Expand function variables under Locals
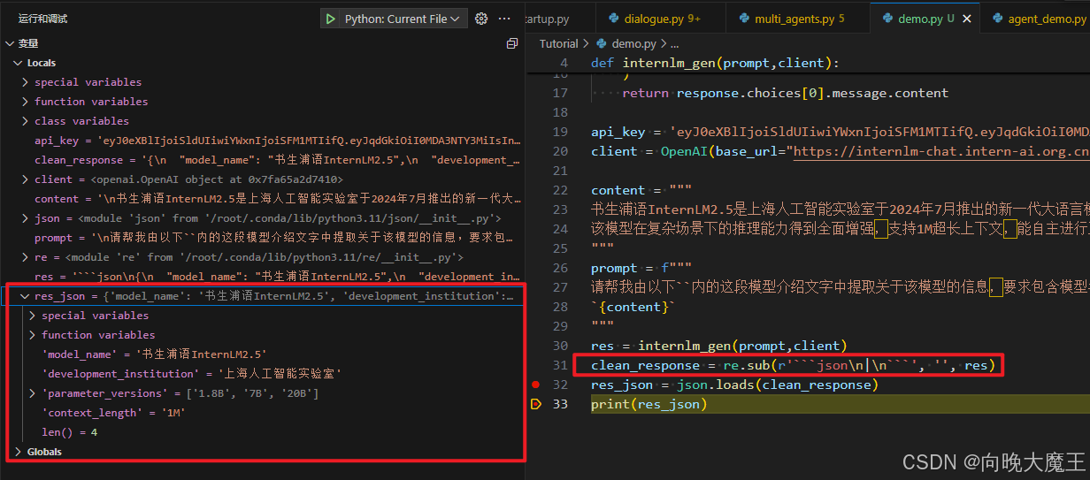The image size is (1090, 480). [91, 102]
